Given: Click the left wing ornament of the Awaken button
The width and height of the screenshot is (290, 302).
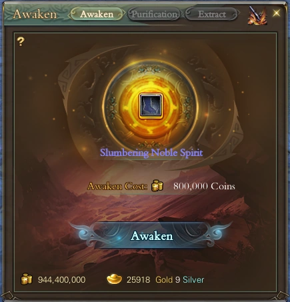Looking at the screenshot, I should click(83, 233).
